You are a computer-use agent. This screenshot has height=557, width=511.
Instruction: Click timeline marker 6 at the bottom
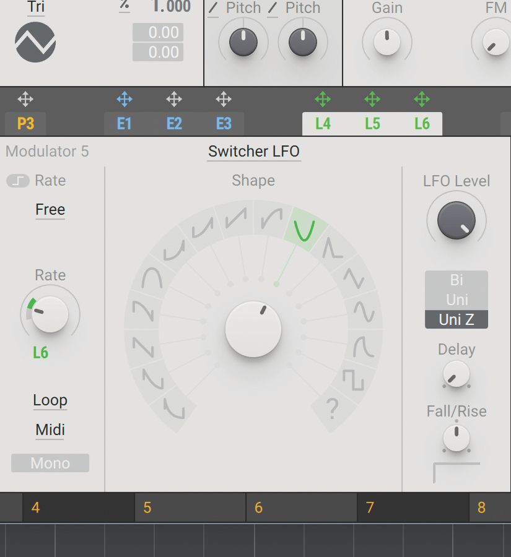pyautogui.click(x=258, y=507)
